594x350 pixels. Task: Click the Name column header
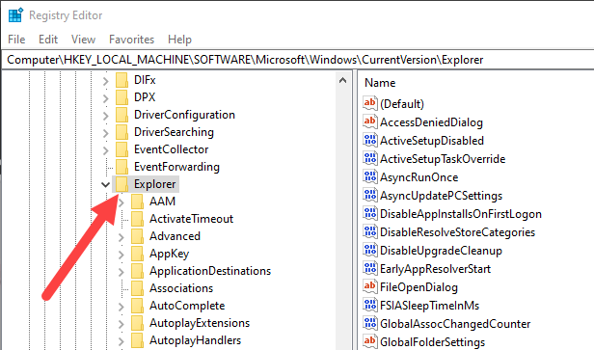tap(380, 83)
